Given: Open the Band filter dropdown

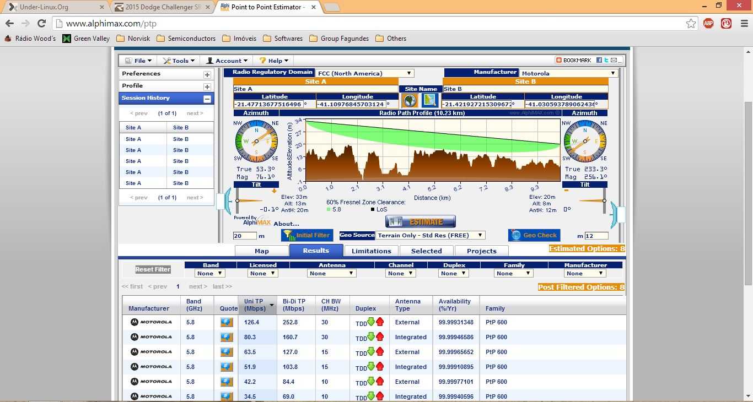Looking at the screenshot, I should [x=210, y=273].
